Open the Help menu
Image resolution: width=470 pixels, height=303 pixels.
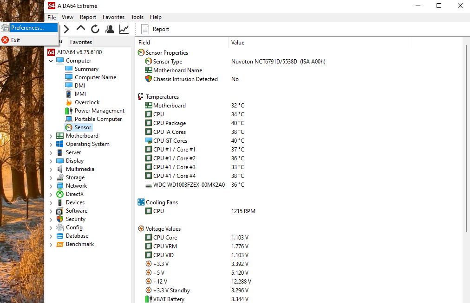(156, 17)
